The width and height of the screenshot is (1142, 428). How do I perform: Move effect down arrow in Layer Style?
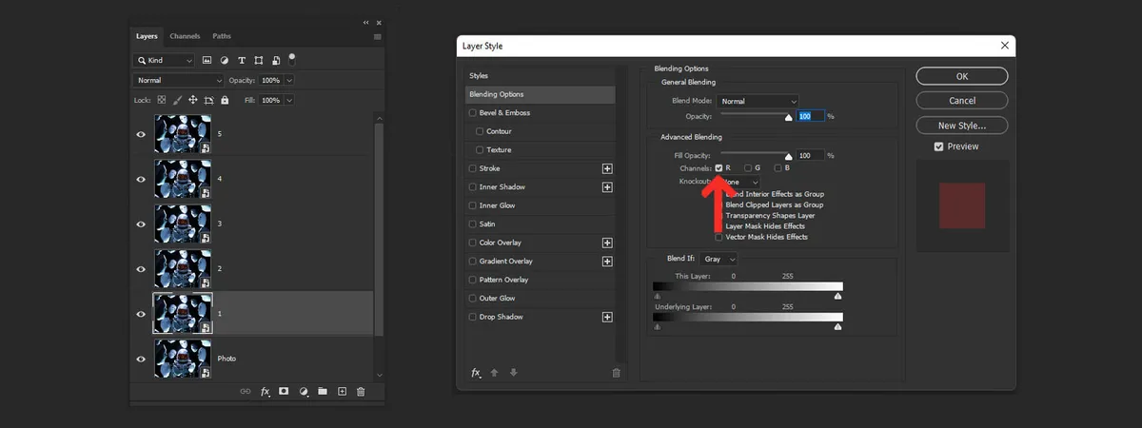513,373
